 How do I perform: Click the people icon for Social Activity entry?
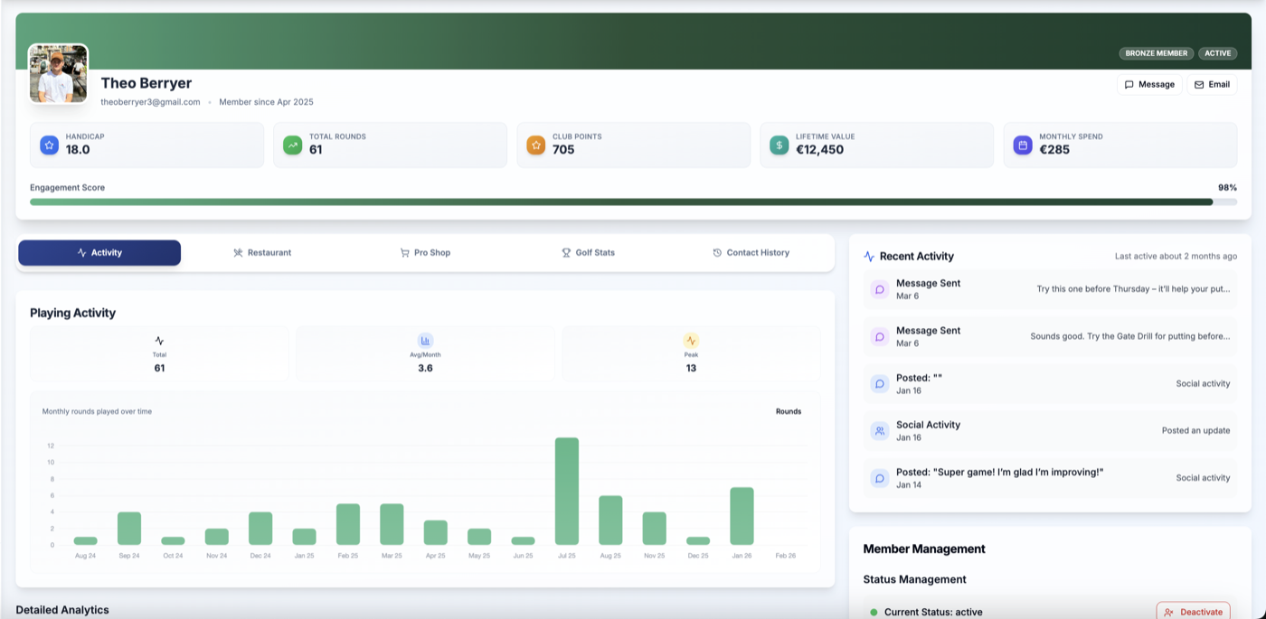pyautogui.click(x=880, y=430)
